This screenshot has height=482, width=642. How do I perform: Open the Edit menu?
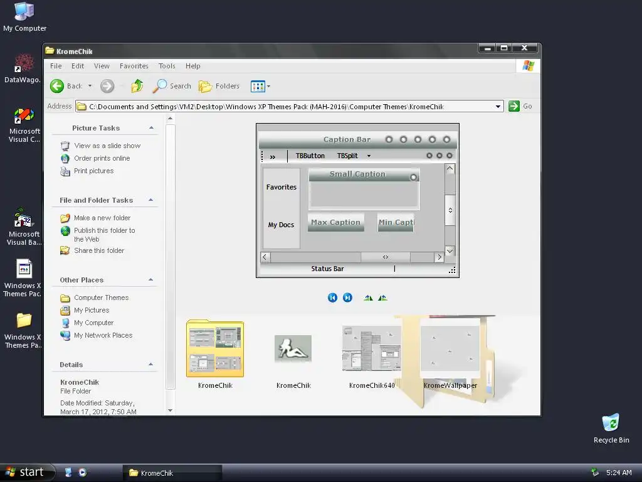coord(77,66)
